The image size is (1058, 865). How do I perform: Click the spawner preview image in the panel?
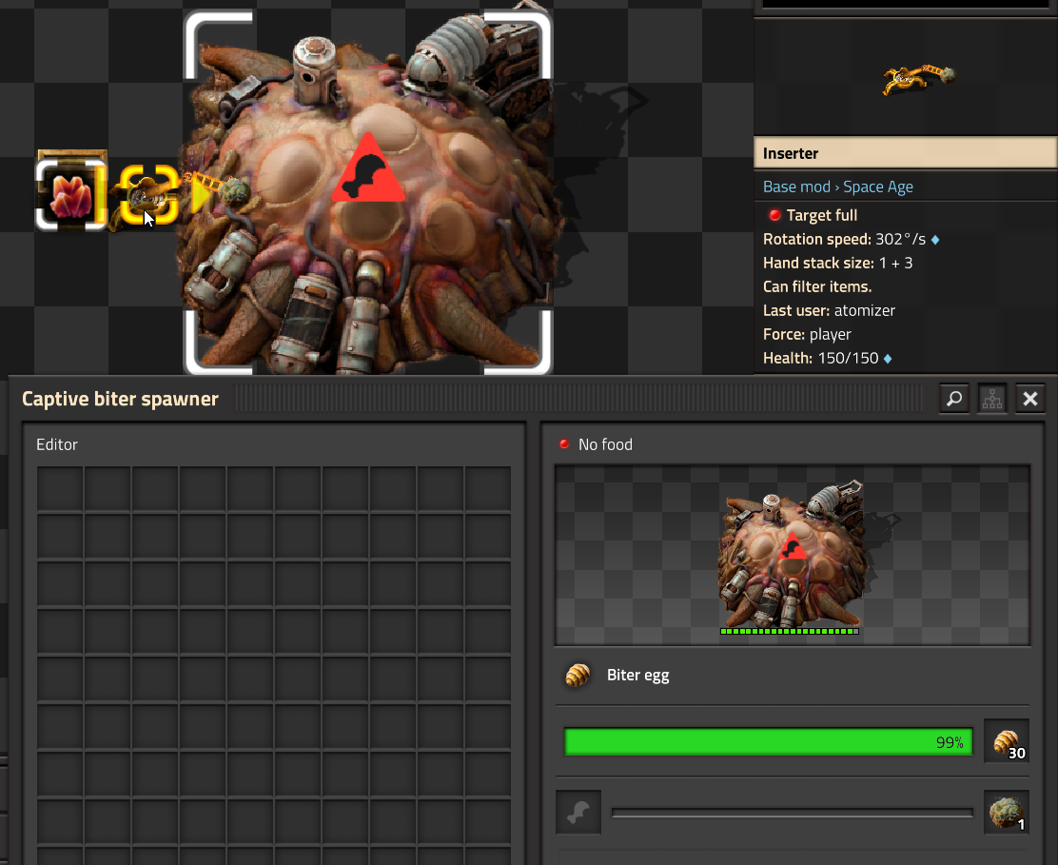coord(793,555)
